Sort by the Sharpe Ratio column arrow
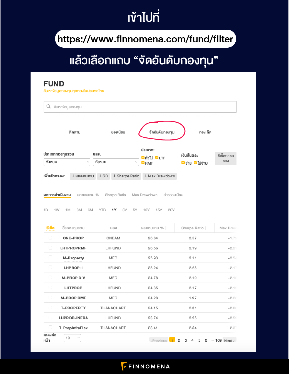The height and width of the screenshot is (374, 289). (206, 228)
